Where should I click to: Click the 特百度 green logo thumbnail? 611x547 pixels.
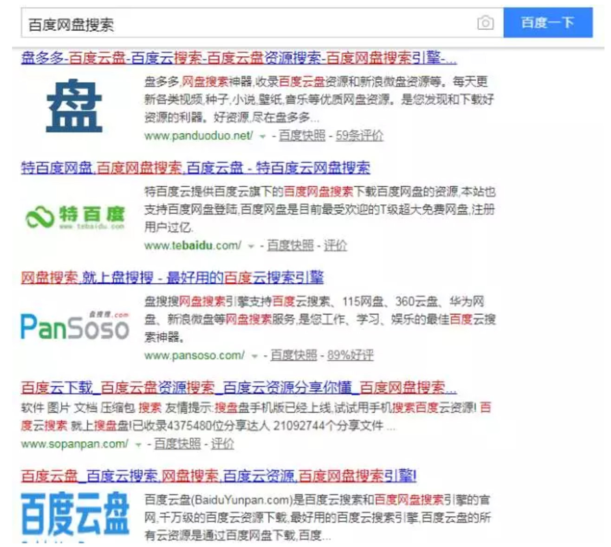75,217
